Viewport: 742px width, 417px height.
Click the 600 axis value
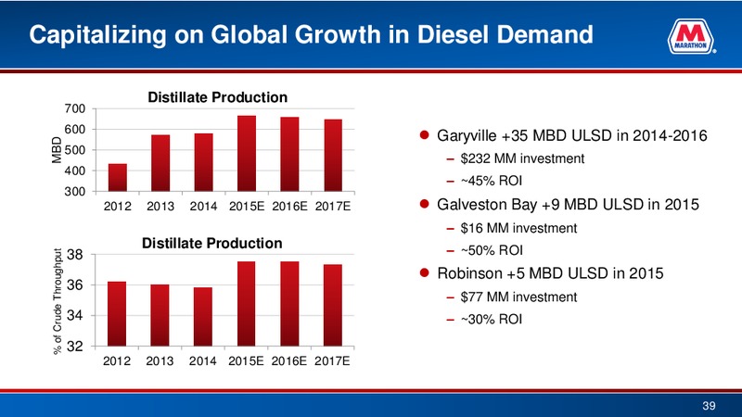pos(75,130)
